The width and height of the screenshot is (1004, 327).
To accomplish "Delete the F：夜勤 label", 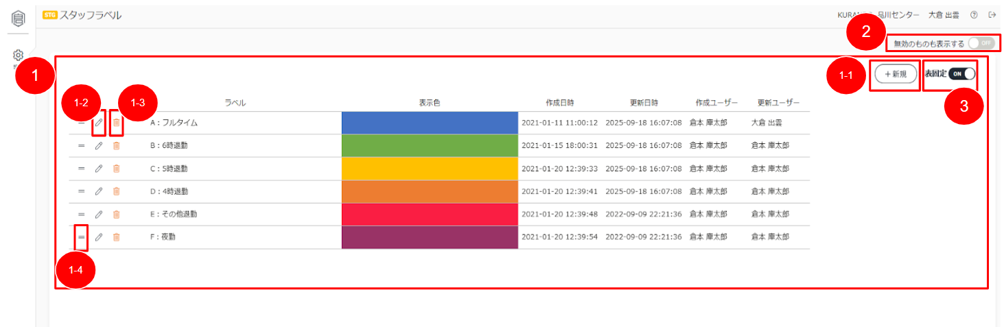I will [116, 237].
